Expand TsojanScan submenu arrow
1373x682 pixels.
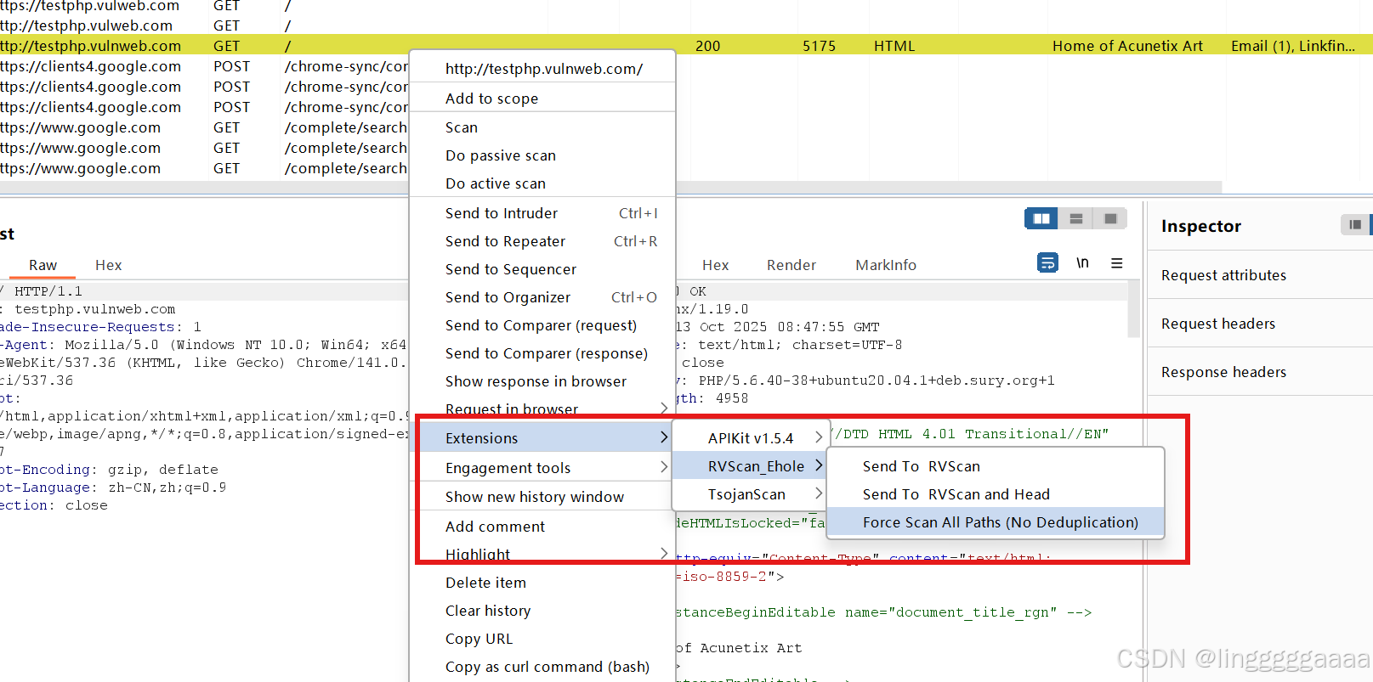click(819, 493)
